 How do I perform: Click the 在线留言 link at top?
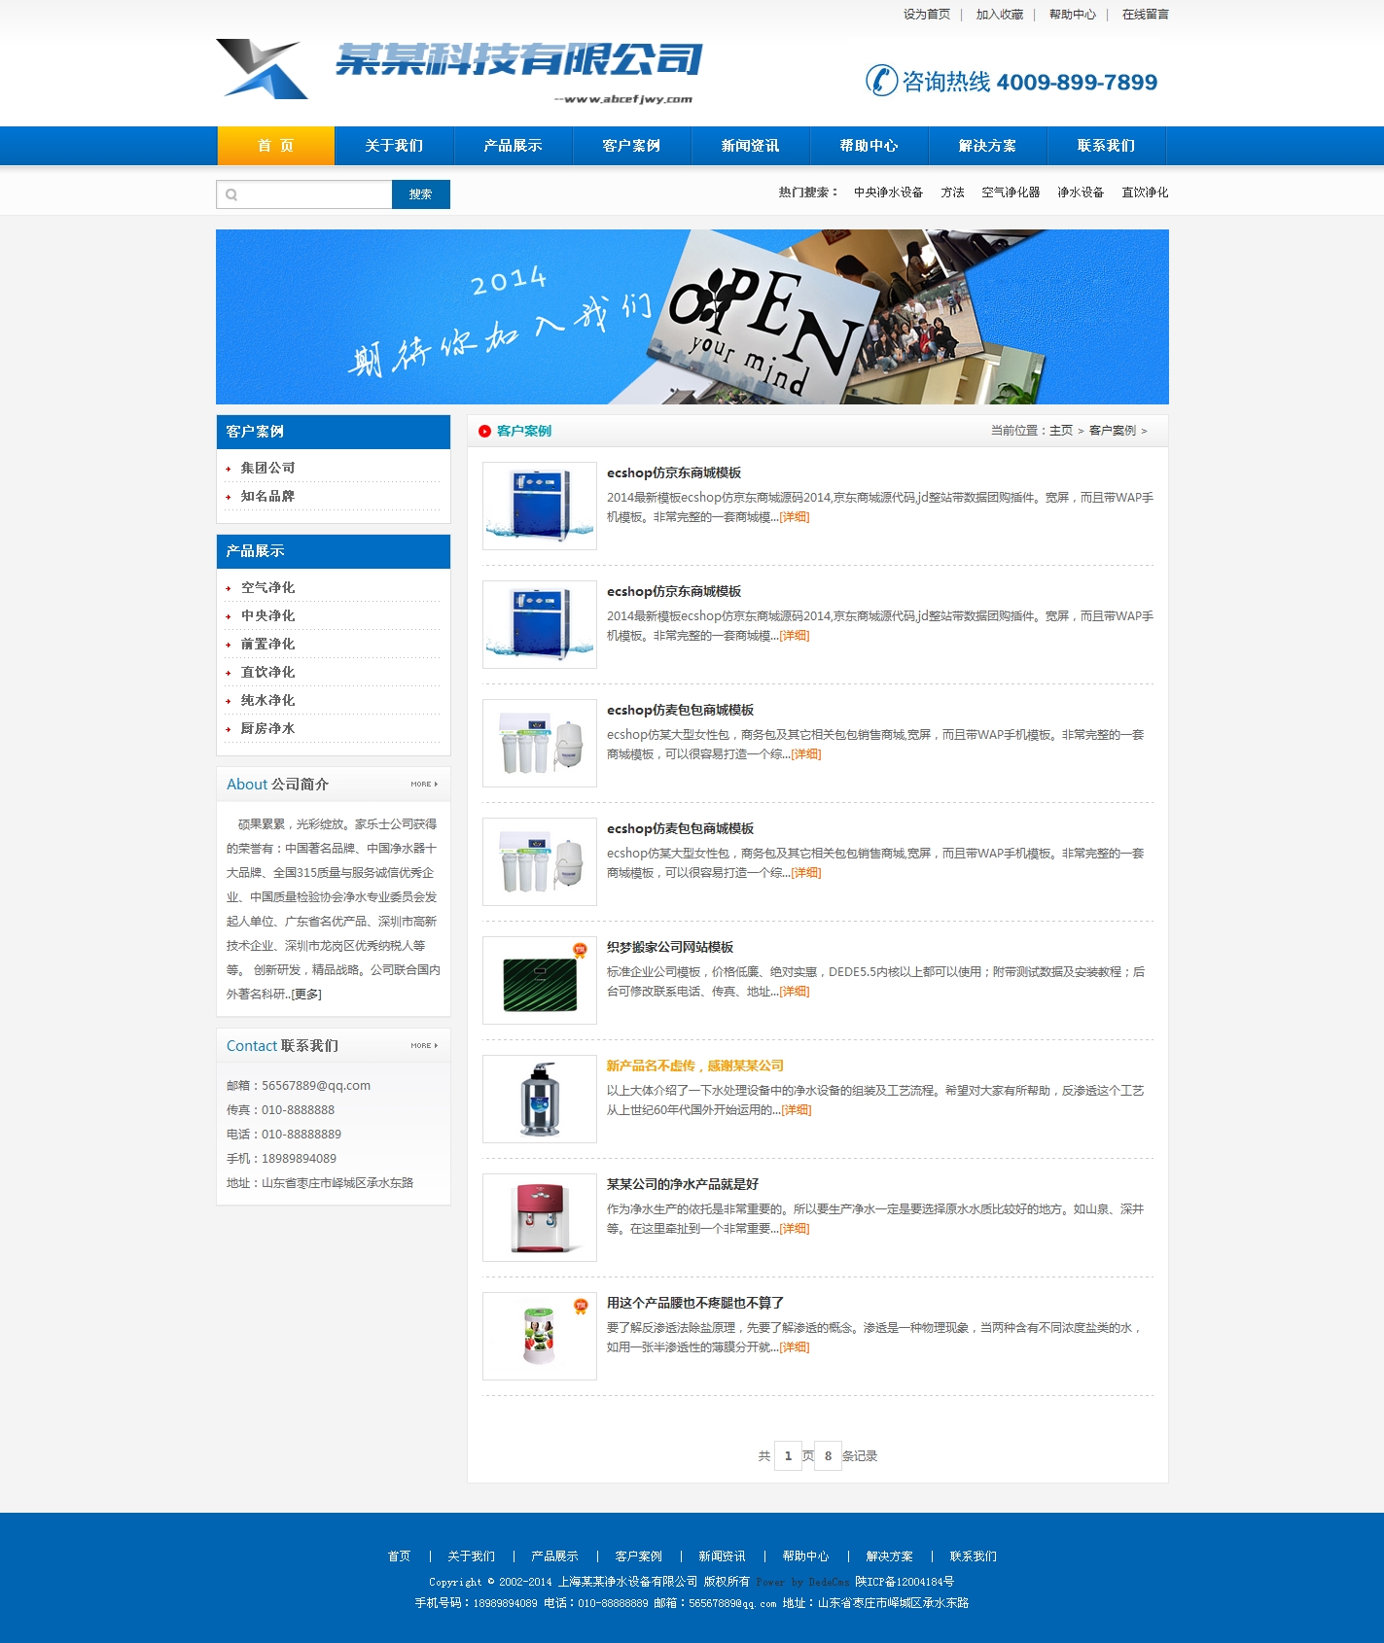coord(1145,15)
